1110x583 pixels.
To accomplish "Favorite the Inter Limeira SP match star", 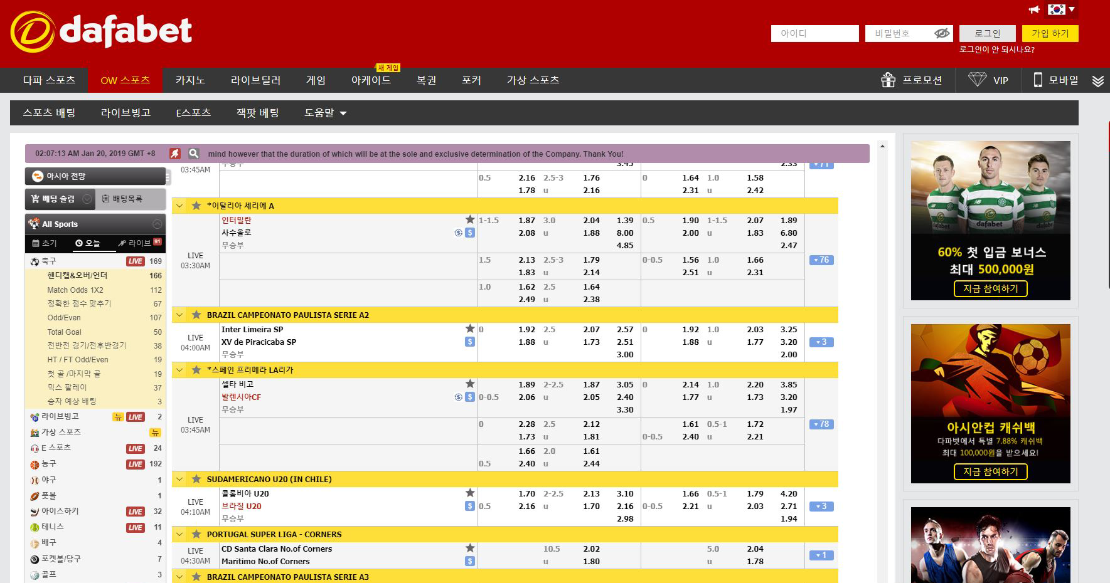I will click(470, 328).
